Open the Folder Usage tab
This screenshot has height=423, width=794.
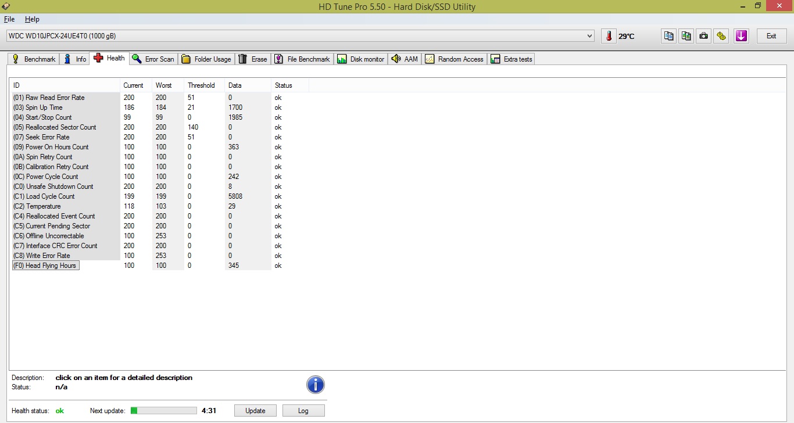click(x=206, y=59)
